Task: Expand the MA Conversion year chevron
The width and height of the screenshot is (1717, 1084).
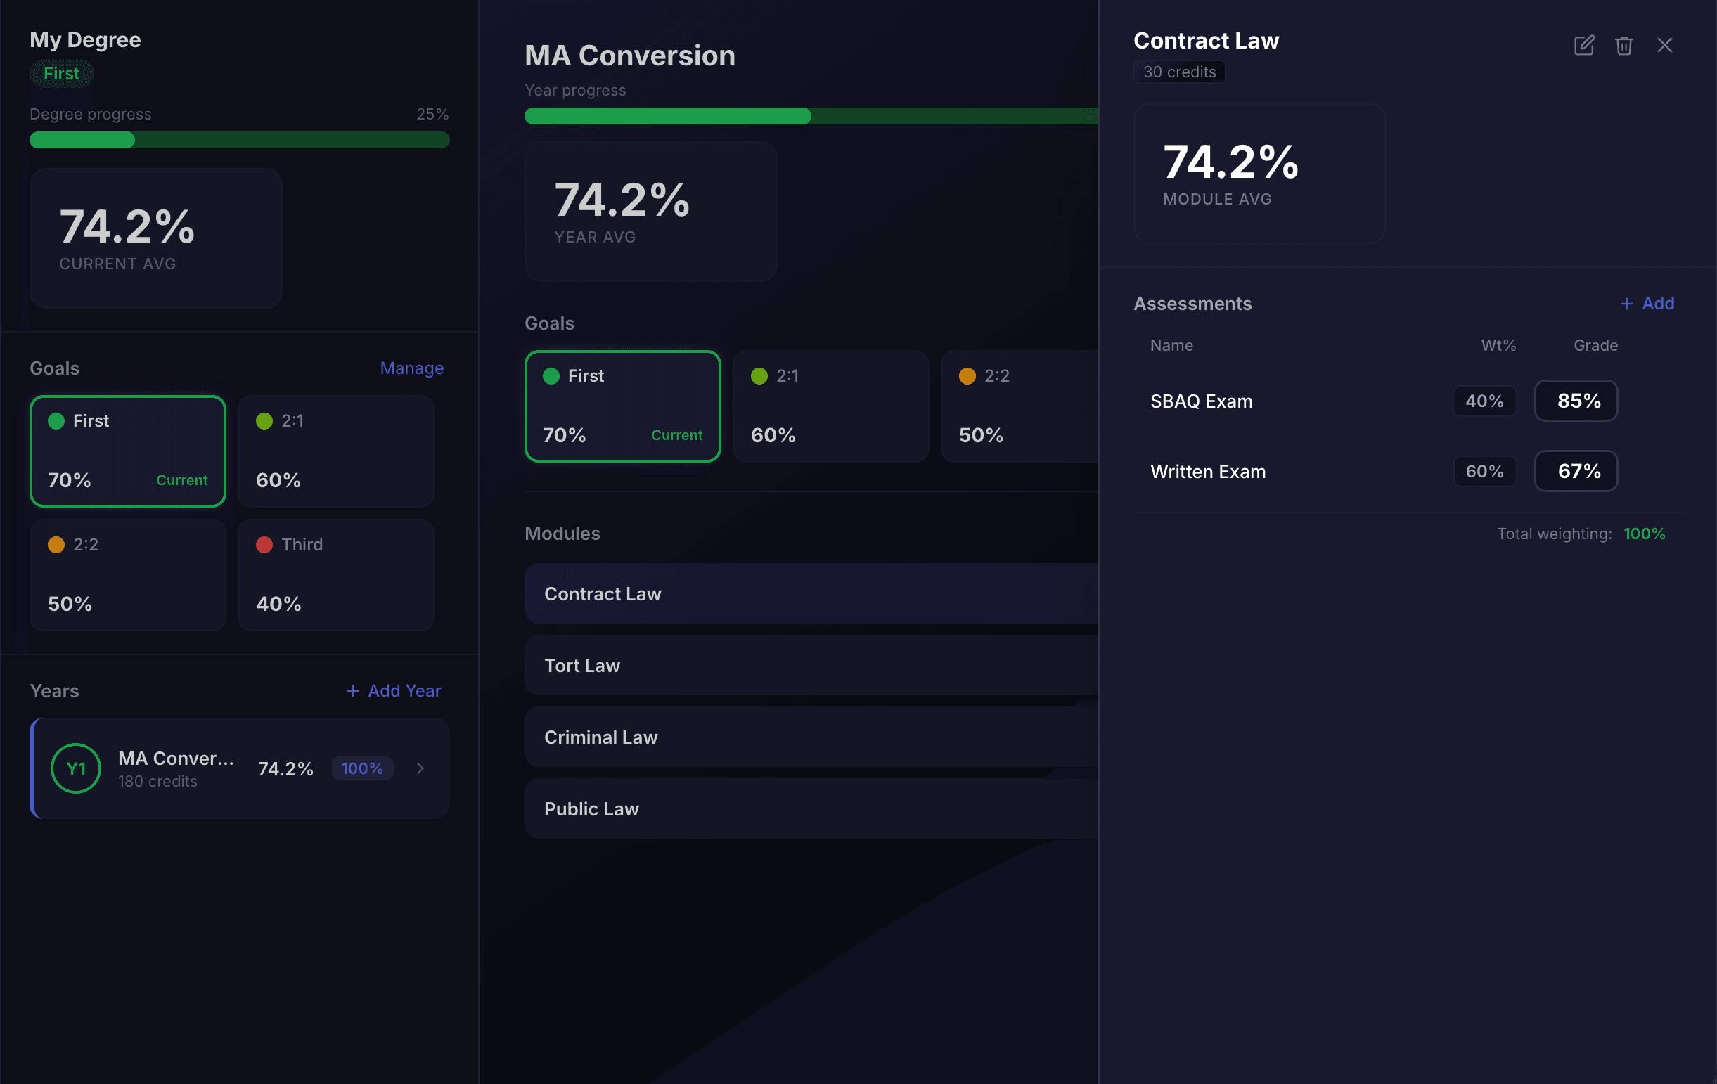Action: click(x=420, y=768)
